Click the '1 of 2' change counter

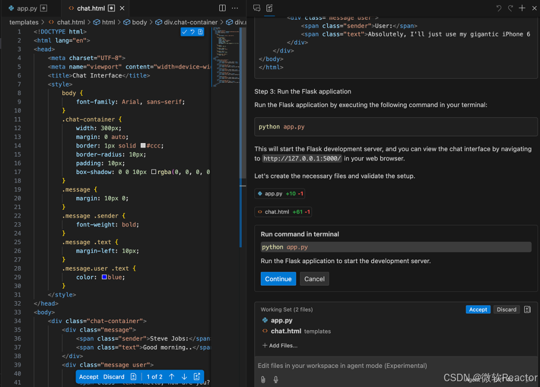pos(154,377)
